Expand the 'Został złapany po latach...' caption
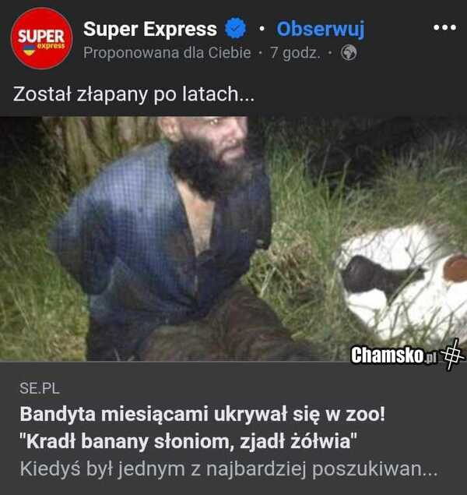 pos(134,94)
